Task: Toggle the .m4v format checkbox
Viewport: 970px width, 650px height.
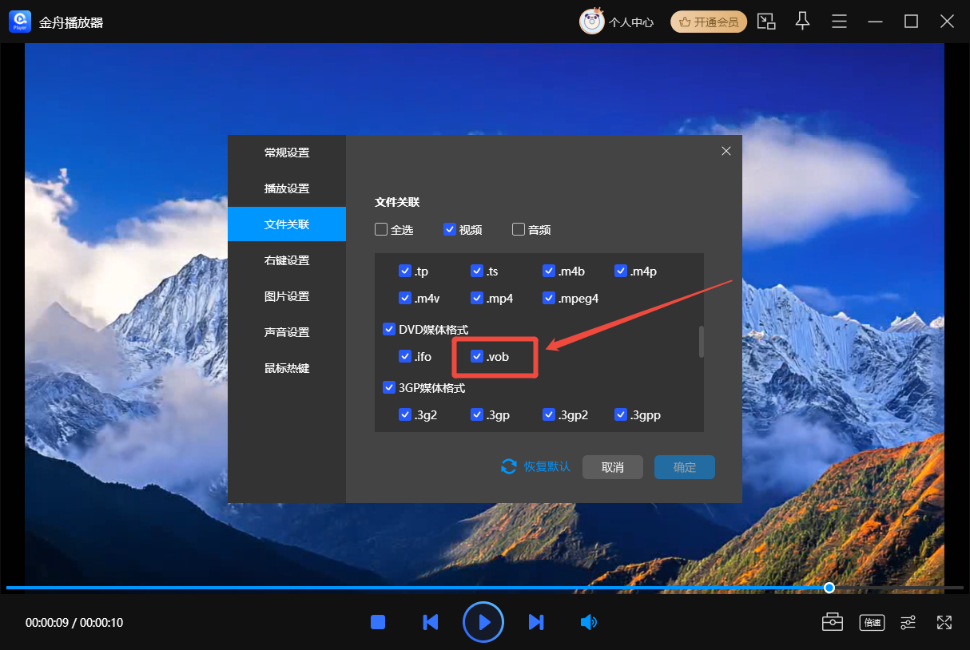Action: (405, 299)
